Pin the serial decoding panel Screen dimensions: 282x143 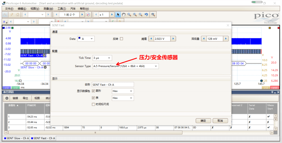(x=272, y=92)
